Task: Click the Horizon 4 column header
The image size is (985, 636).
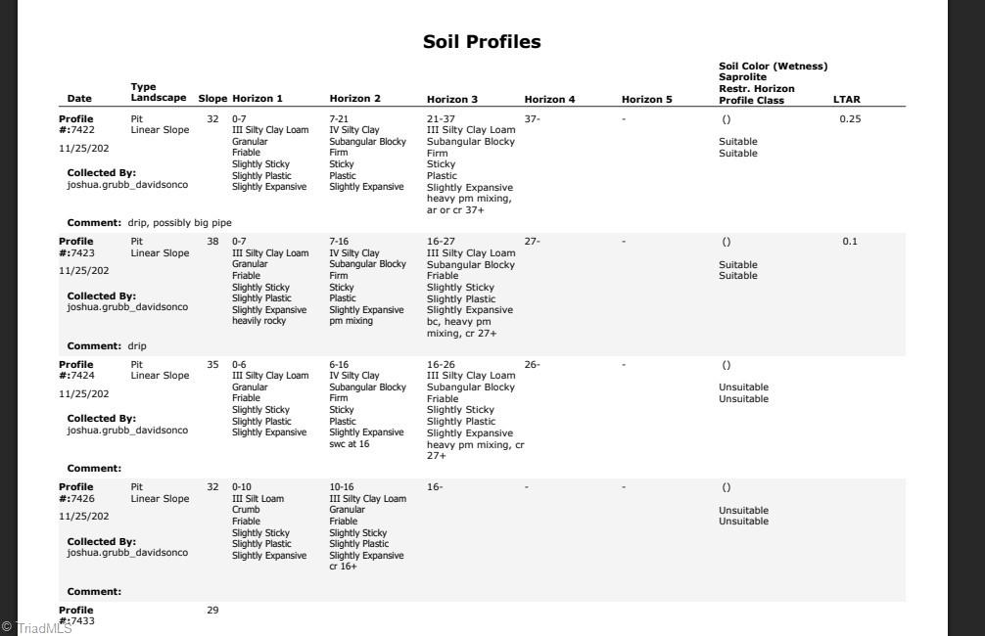Action: tap(549, 100)
